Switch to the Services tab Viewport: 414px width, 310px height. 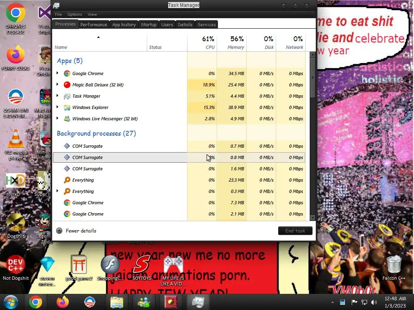pyautogui.click(x=207, y=25)
